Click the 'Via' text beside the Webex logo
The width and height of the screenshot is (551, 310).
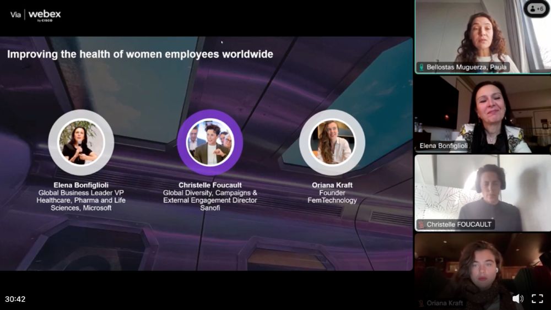click(x=15, y=15)
